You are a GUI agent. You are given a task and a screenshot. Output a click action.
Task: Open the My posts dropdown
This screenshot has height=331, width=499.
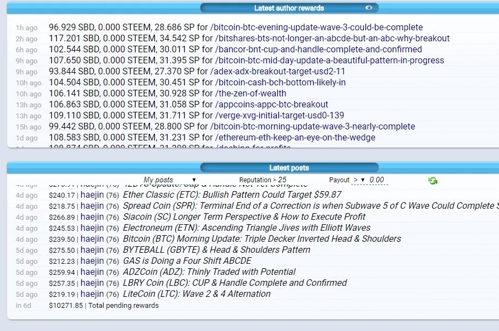(169, 180)
